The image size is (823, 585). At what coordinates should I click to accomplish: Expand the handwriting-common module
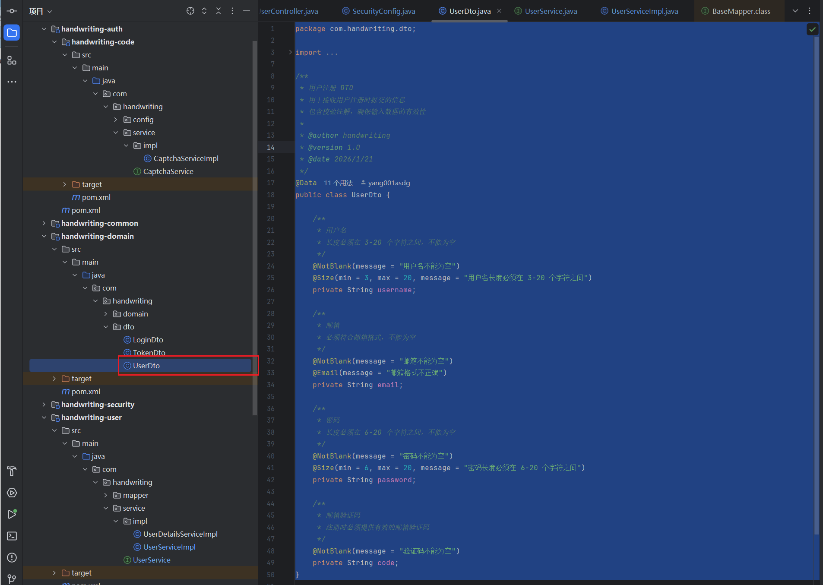pos(44,223)
